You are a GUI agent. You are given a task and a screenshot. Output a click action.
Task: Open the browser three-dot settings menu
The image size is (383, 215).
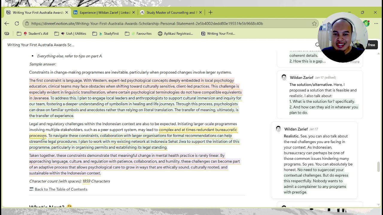coord(376,24)
